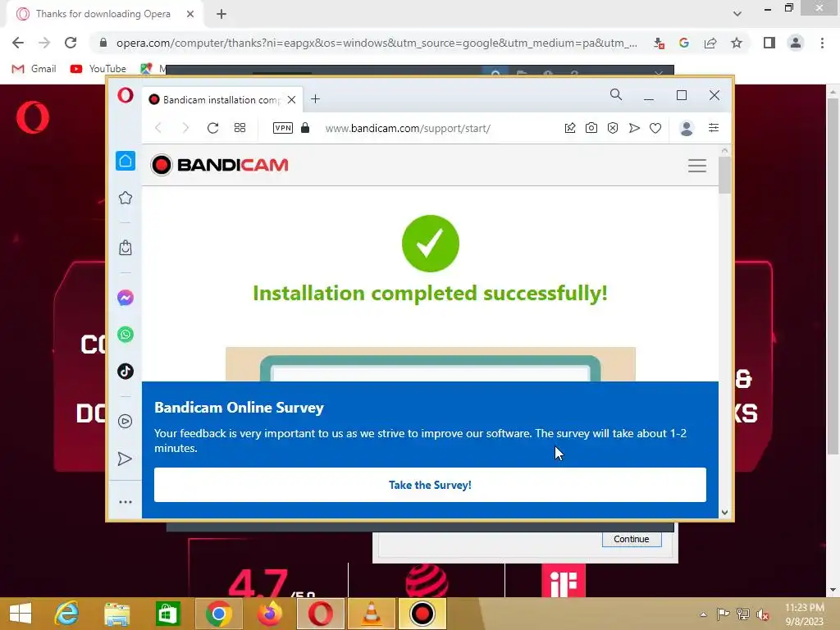Share this page from Chrome toolbar
840x630 pixels.
click(x=710, y=43)
